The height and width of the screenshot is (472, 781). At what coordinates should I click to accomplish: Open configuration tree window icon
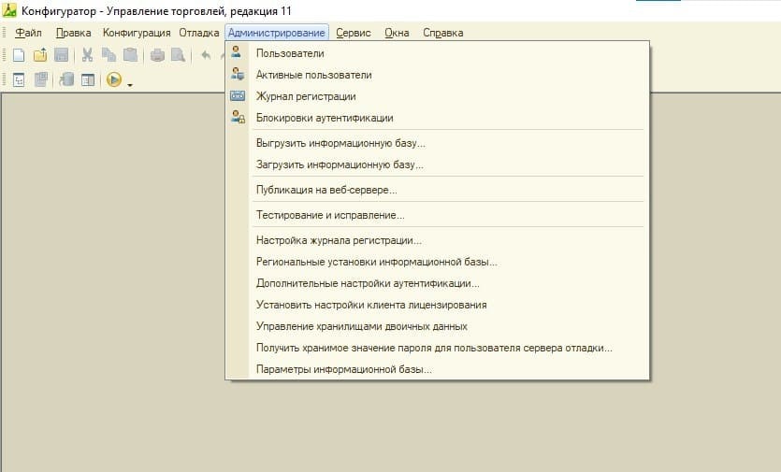point(19,79)
